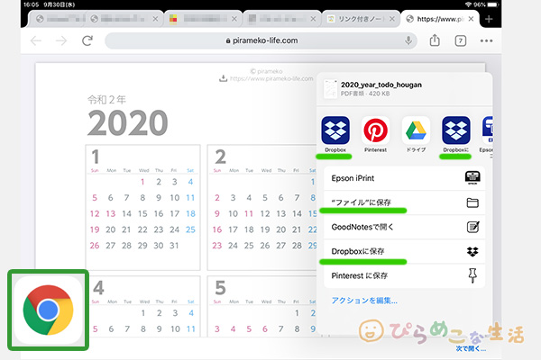Viewport: 541px width, 360px height.
Task: Share to the first Dropbox app icon
Action: (x=335, y=130)
